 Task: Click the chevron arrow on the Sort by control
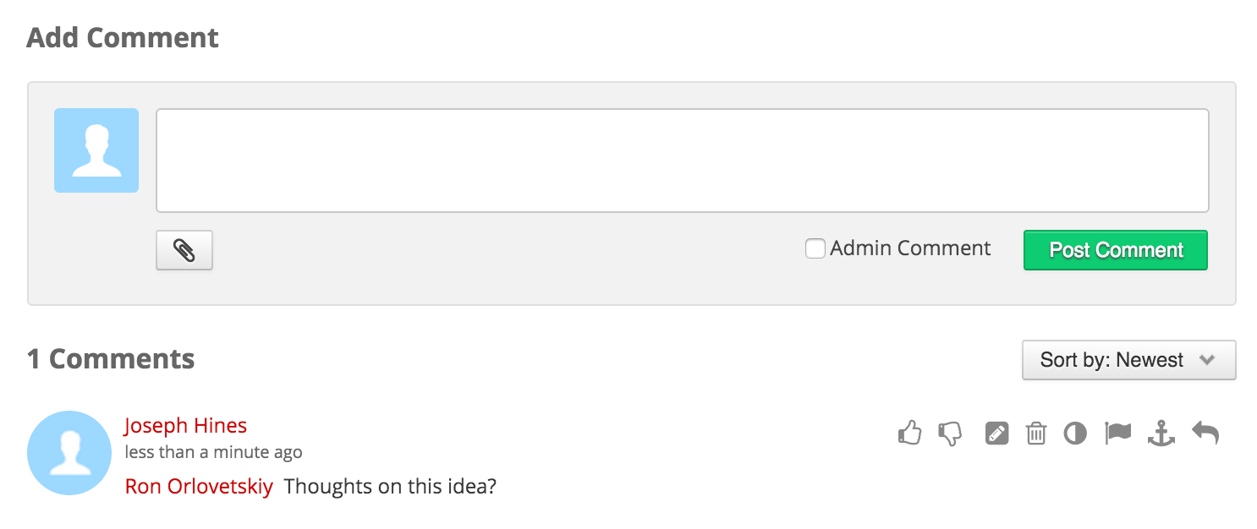click(1207, 360)
